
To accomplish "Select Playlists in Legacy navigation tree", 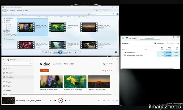I will pos(8,21).
